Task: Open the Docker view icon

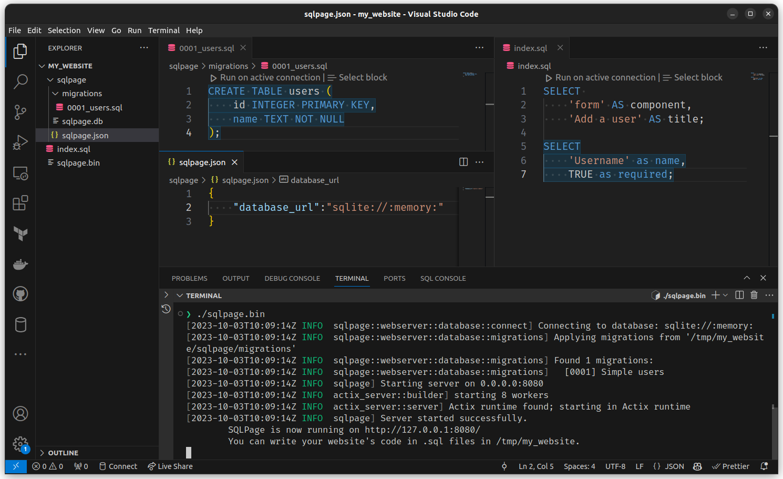Action: pyautogui.click(x=20, y=264)
